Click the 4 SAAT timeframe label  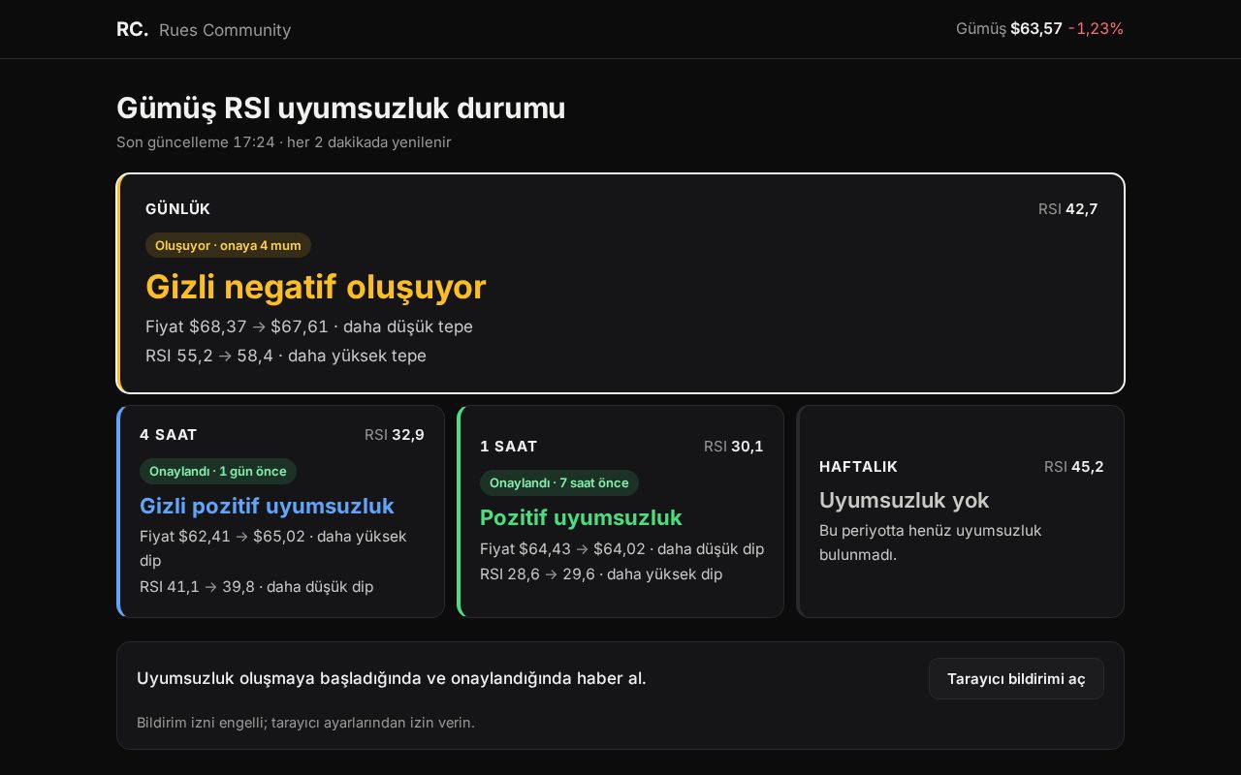click(169, 434)
